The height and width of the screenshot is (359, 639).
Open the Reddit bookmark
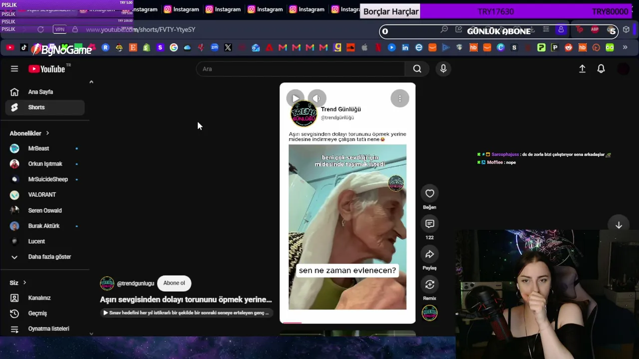(x=569, y=47)
